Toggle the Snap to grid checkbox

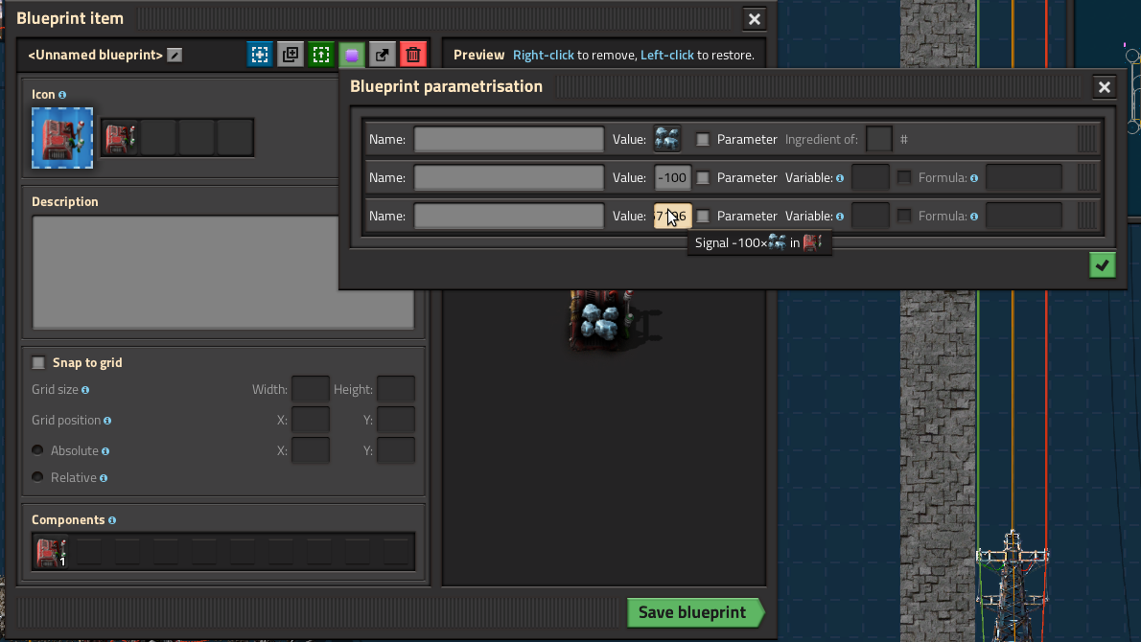[38, 363]
